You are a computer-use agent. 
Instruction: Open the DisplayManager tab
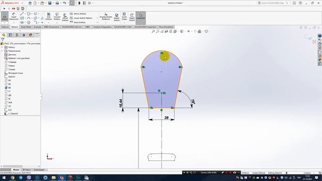(x=30, y=35)
